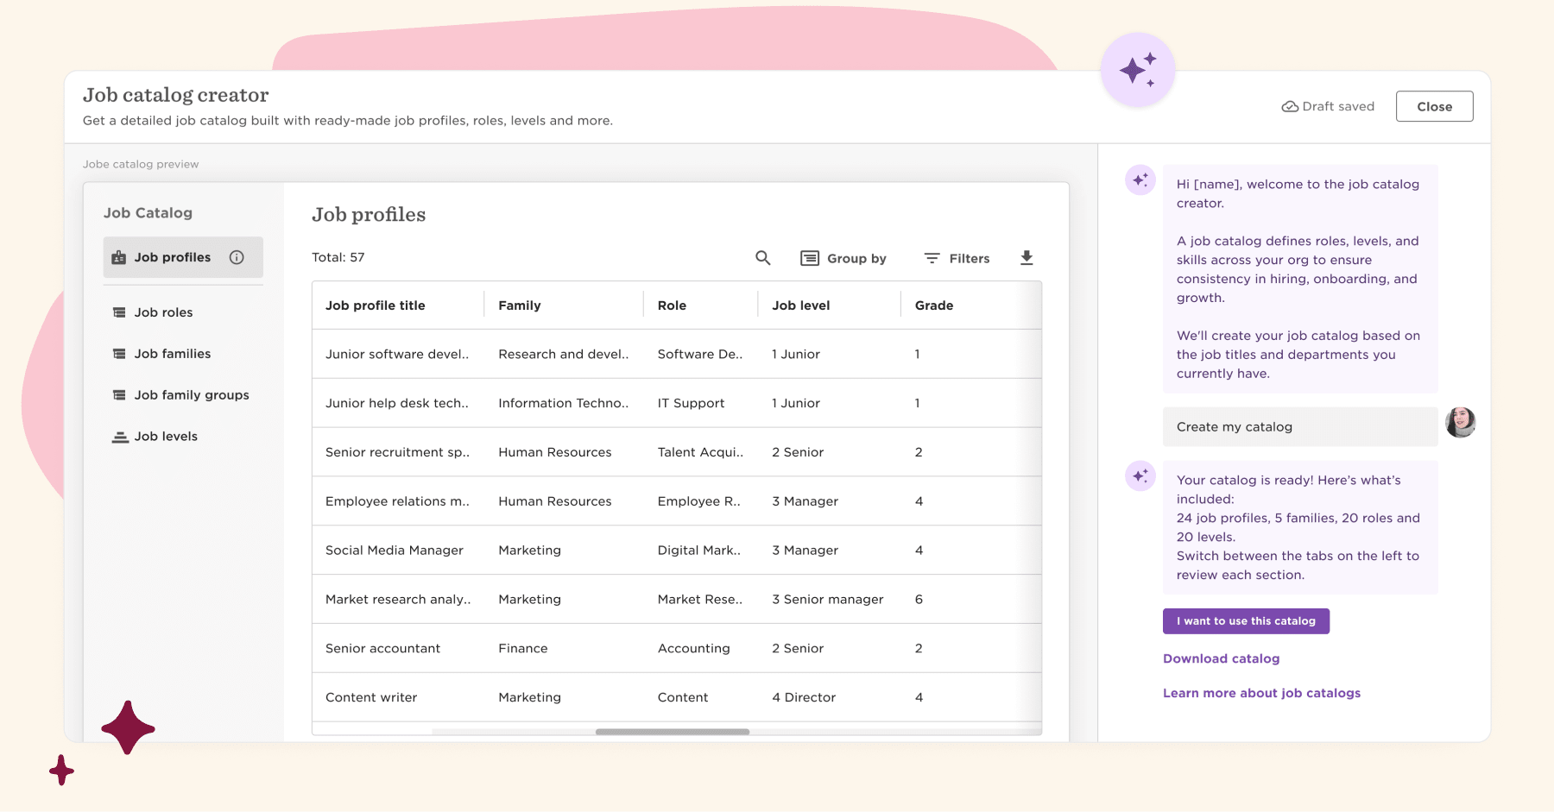Image resolution: width=1554 pixels, height=812 pixels.
Task: Click the Create my catalog message
Action: coord(1300,427)
